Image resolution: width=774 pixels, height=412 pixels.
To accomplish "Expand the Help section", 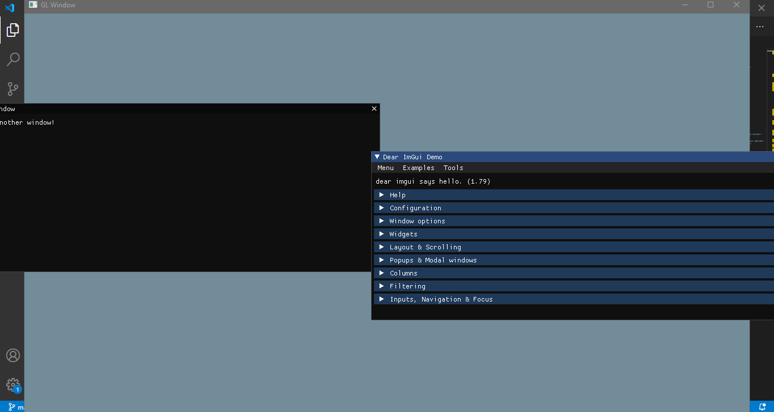I will [573, 195].
